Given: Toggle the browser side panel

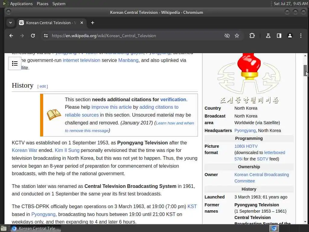Looking at the screenshot, I should (x=279, y=36).
